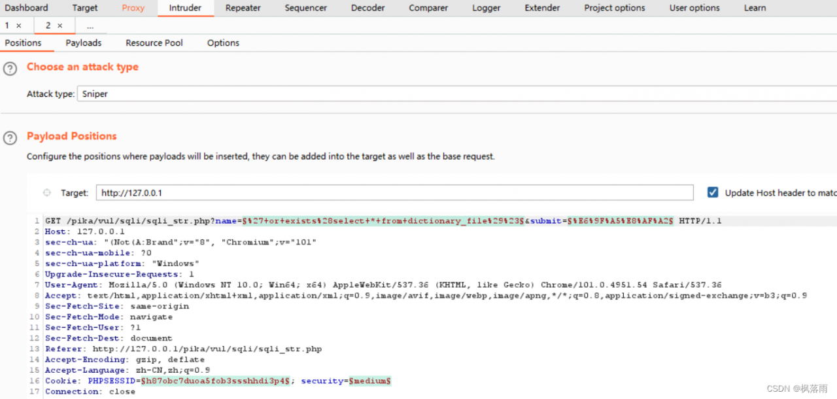Click the sec-ch-ua header line

181,242
